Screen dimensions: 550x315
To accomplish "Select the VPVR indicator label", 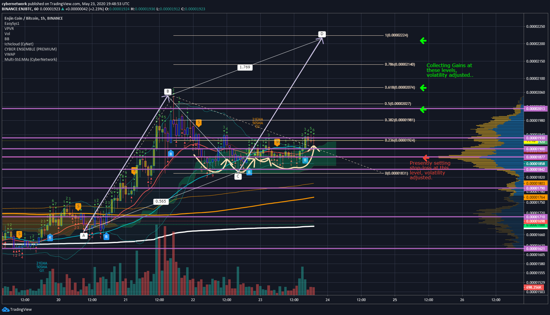I will [9, 29].
